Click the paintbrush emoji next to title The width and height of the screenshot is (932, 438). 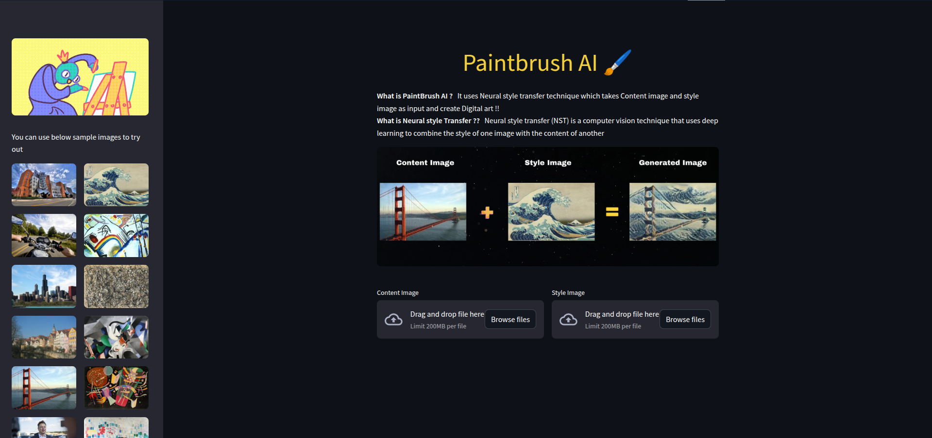click(x=618, y=63)
